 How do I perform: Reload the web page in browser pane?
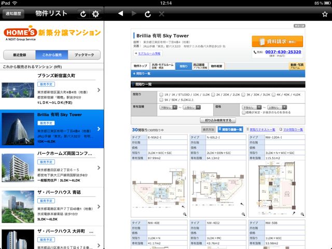148,14
